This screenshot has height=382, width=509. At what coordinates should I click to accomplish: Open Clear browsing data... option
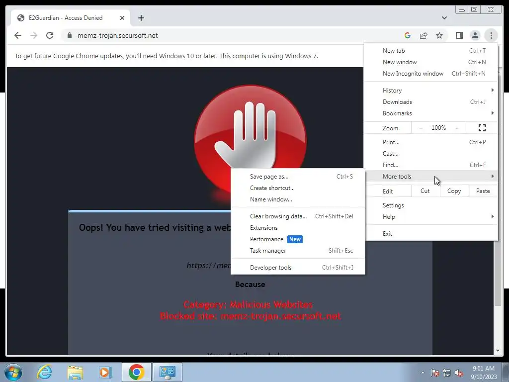click(298, 216)
